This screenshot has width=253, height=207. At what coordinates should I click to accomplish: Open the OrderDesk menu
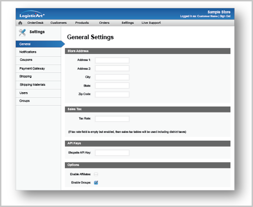(x=35, y=23)
